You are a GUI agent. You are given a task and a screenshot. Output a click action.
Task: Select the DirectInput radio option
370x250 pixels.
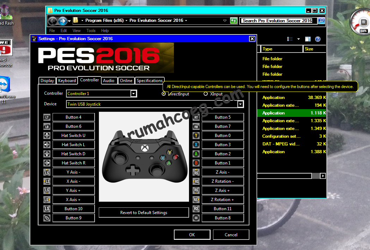(x=164, y=94)
